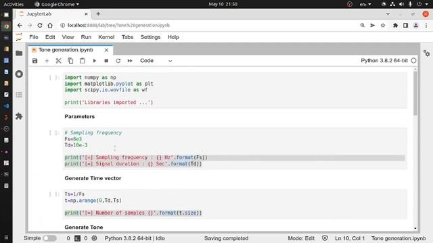Open a new Chrome tab with plus
The image size is (433, 243).
click(98, 13)
